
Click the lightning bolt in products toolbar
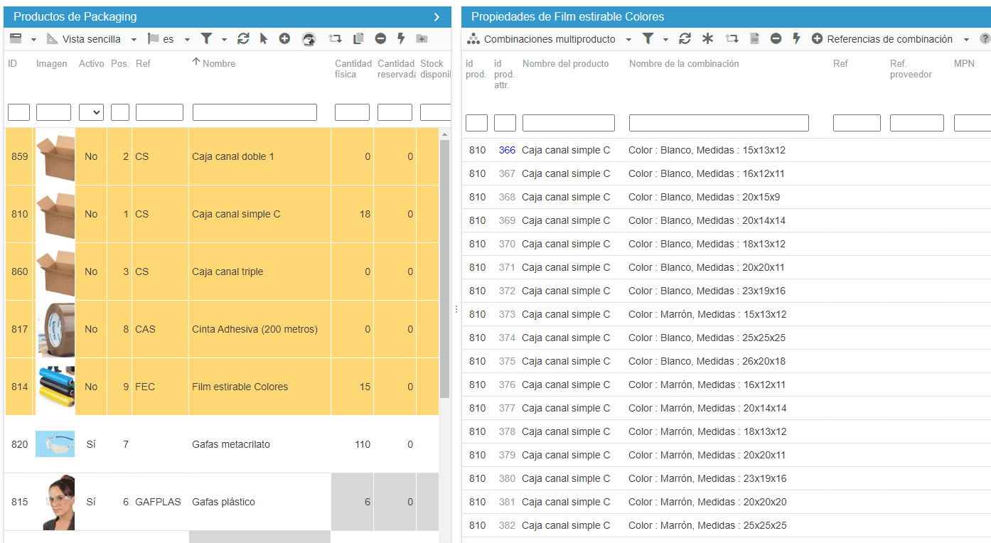pos(401,39)
